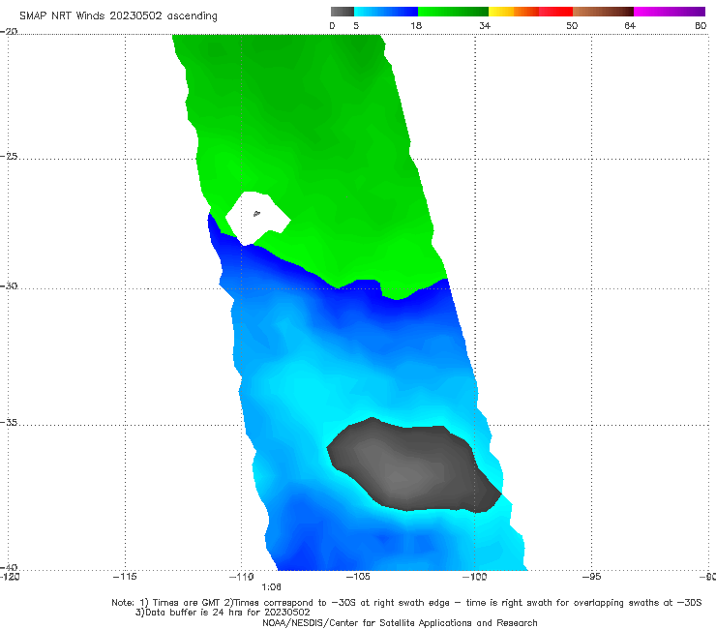Click the latitude axis label '-25'
Image resolution: width=716 pixels, height=629 pixels.
click(9, 156)
